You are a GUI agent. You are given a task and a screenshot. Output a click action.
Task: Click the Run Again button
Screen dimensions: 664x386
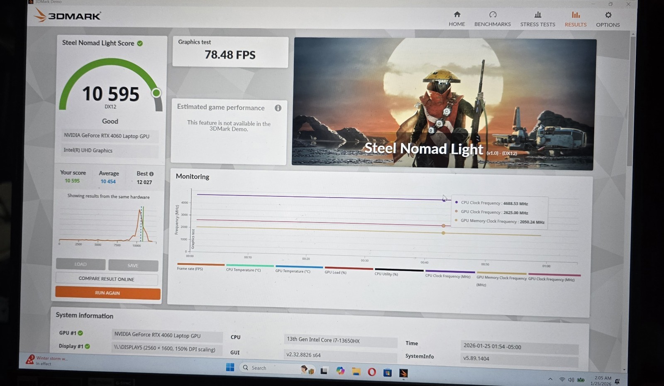coord(107,293)
